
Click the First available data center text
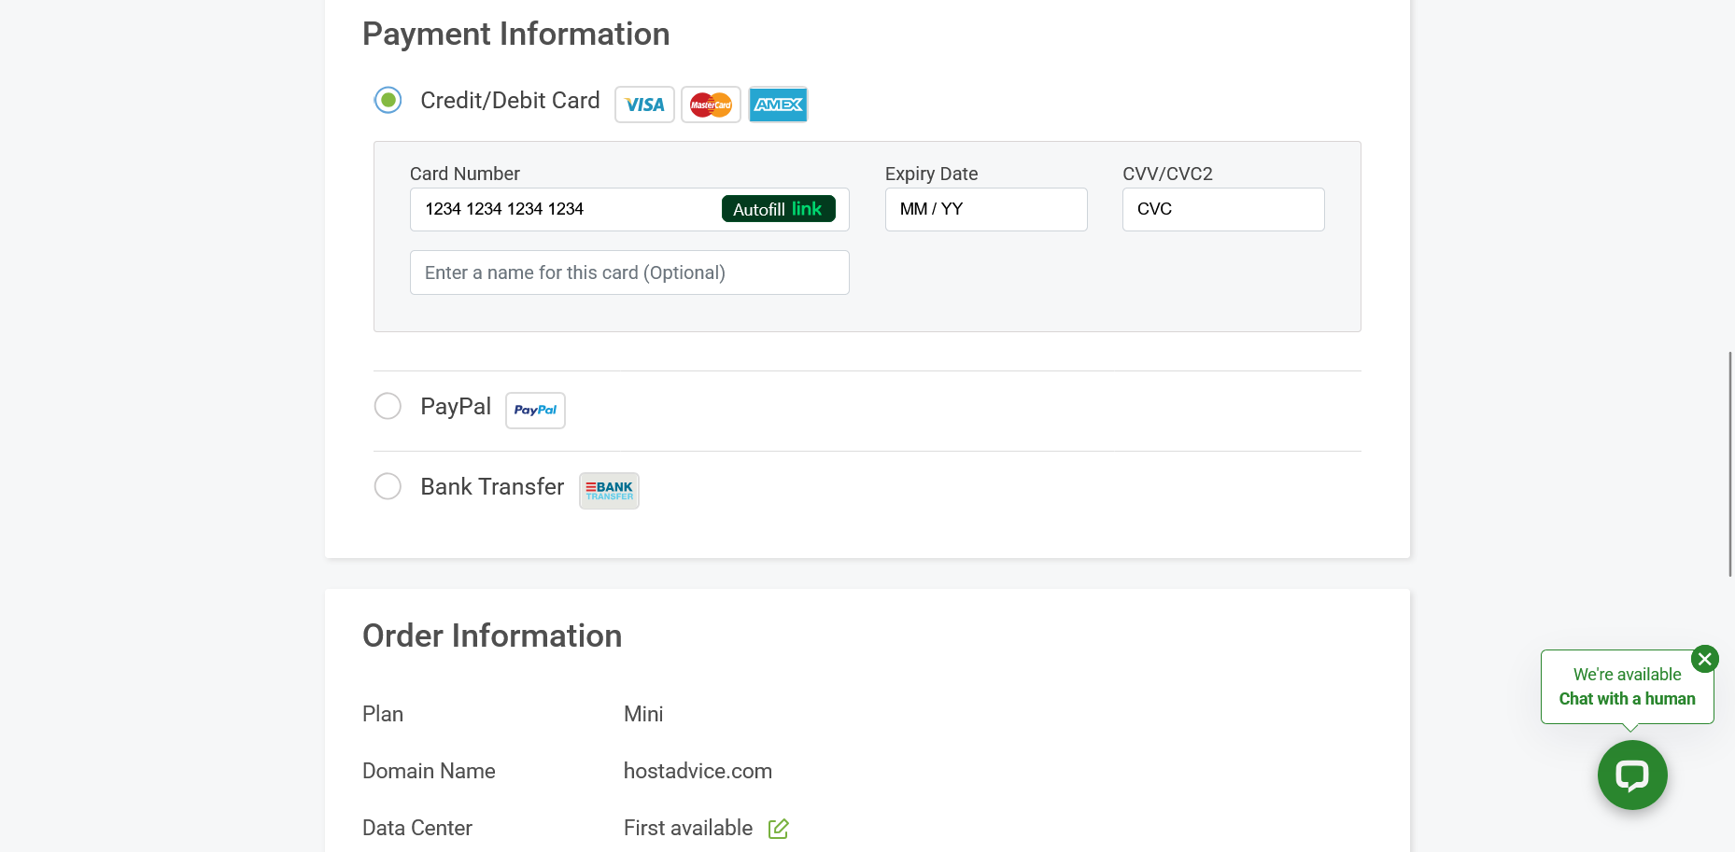(x=688, y=828)
